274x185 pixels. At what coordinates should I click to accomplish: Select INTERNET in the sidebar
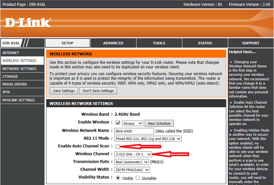tap(22, 53)
